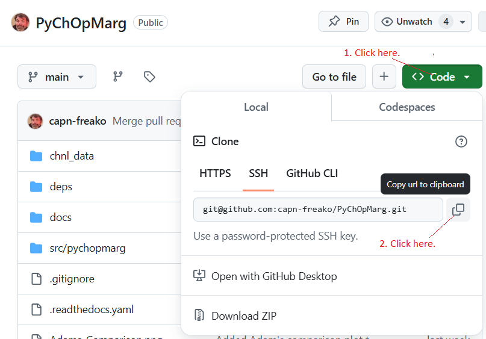This screenshot has width=486, height=339.
Task: Click the GitHub Desktop download icon
Action: 199,276
